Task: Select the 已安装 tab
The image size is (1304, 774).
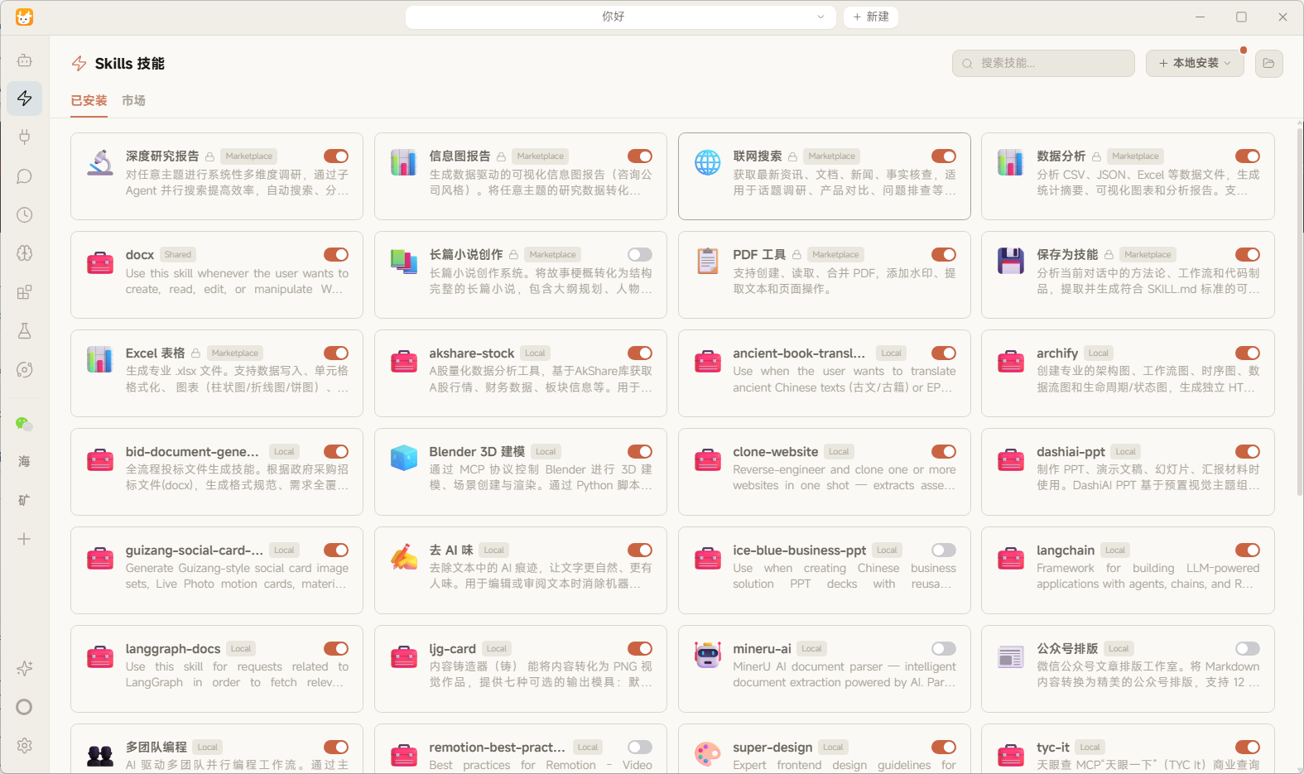Action: tap(89, 101)
